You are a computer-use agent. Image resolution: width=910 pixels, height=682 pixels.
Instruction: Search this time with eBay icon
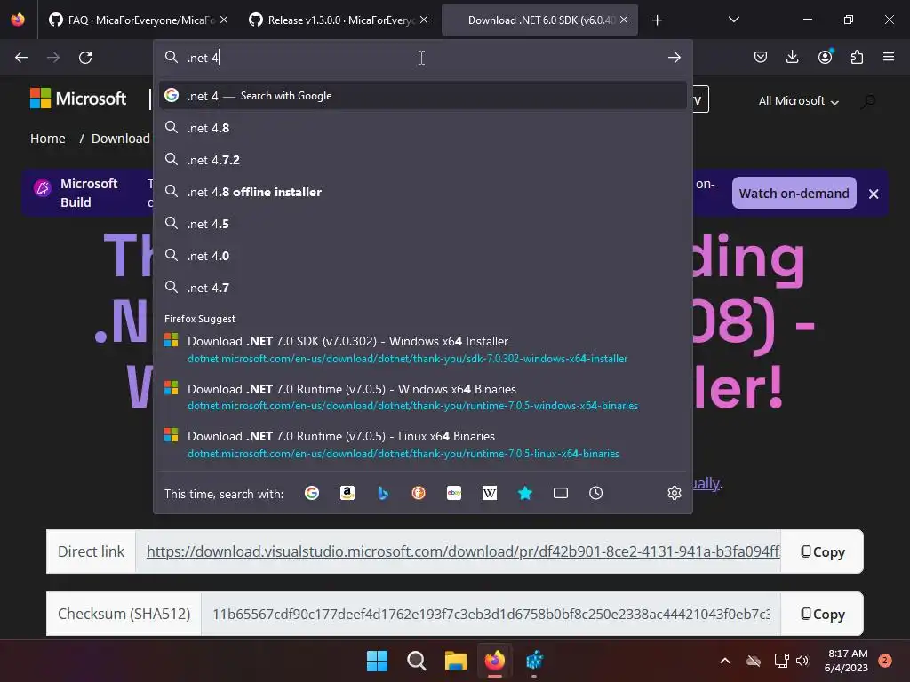click(454, 493)
